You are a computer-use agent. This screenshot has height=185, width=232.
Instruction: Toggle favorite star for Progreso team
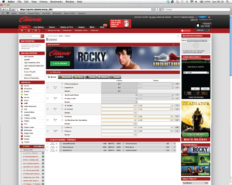[62, 131]
